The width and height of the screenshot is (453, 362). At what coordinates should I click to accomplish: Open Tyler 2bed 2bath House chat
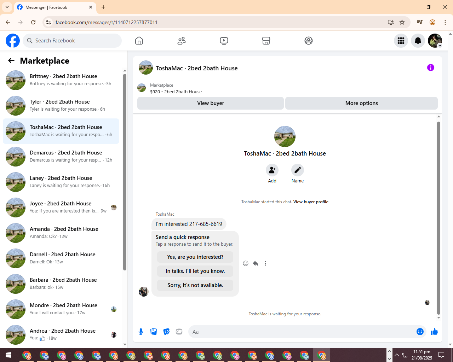(x=61, y=106)
